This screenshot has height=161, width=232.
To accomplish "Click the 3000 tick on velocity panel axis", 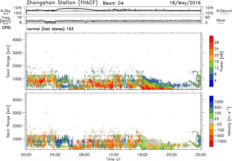I will tap(17, 113).
